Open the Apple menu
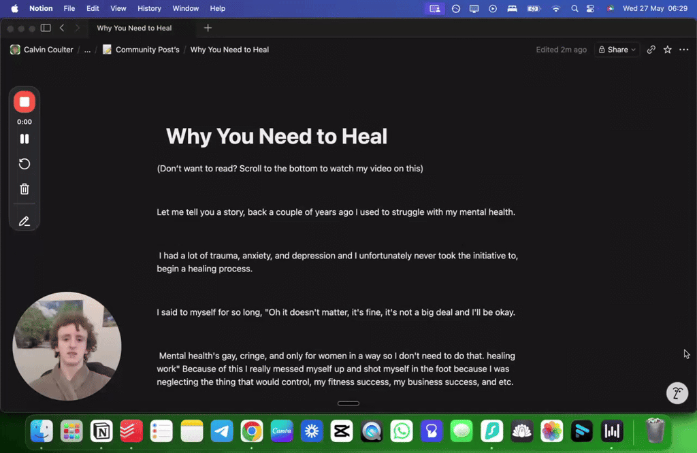697x453 pixels. 15,8
